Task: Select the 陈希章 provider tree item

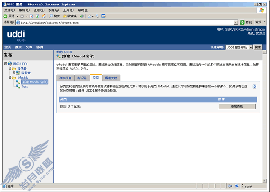Action: [26, 73]
